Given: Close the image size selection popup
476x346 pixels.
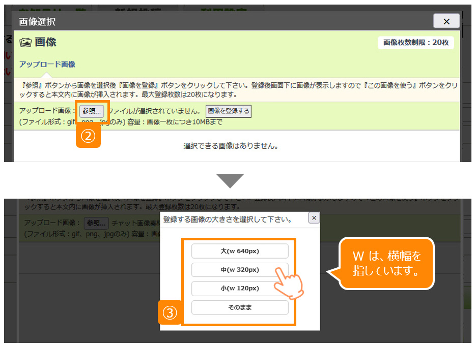Looking at the screenshot, I should coord(314,218).
